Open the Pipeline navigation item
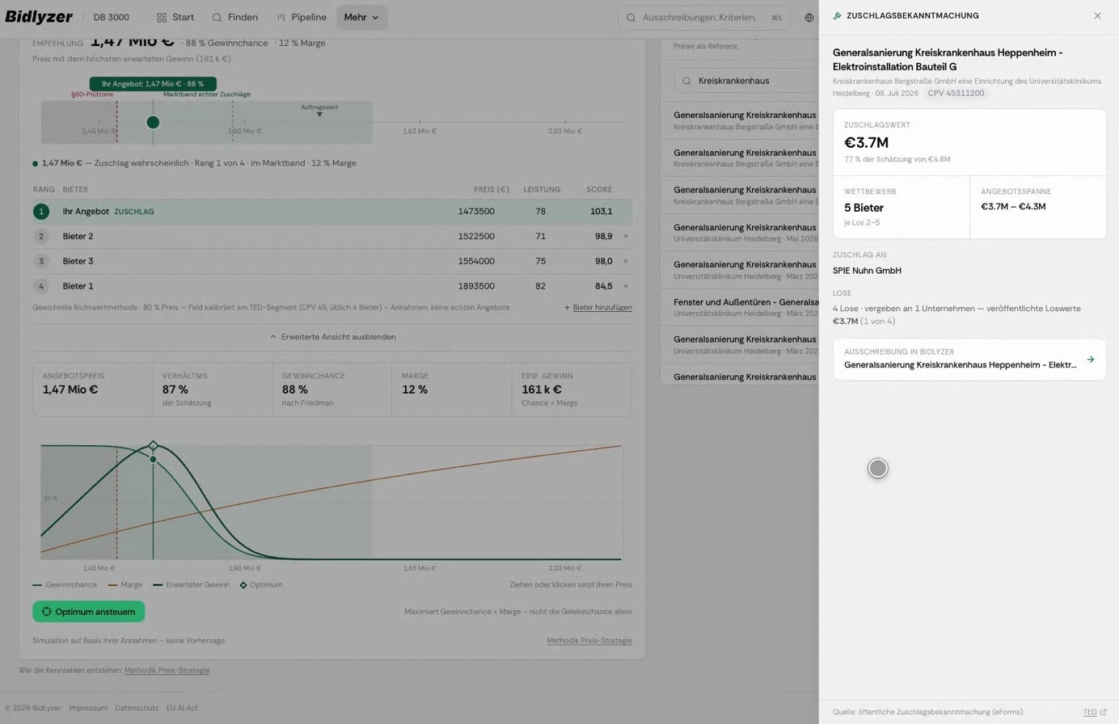 click(302, 17)
